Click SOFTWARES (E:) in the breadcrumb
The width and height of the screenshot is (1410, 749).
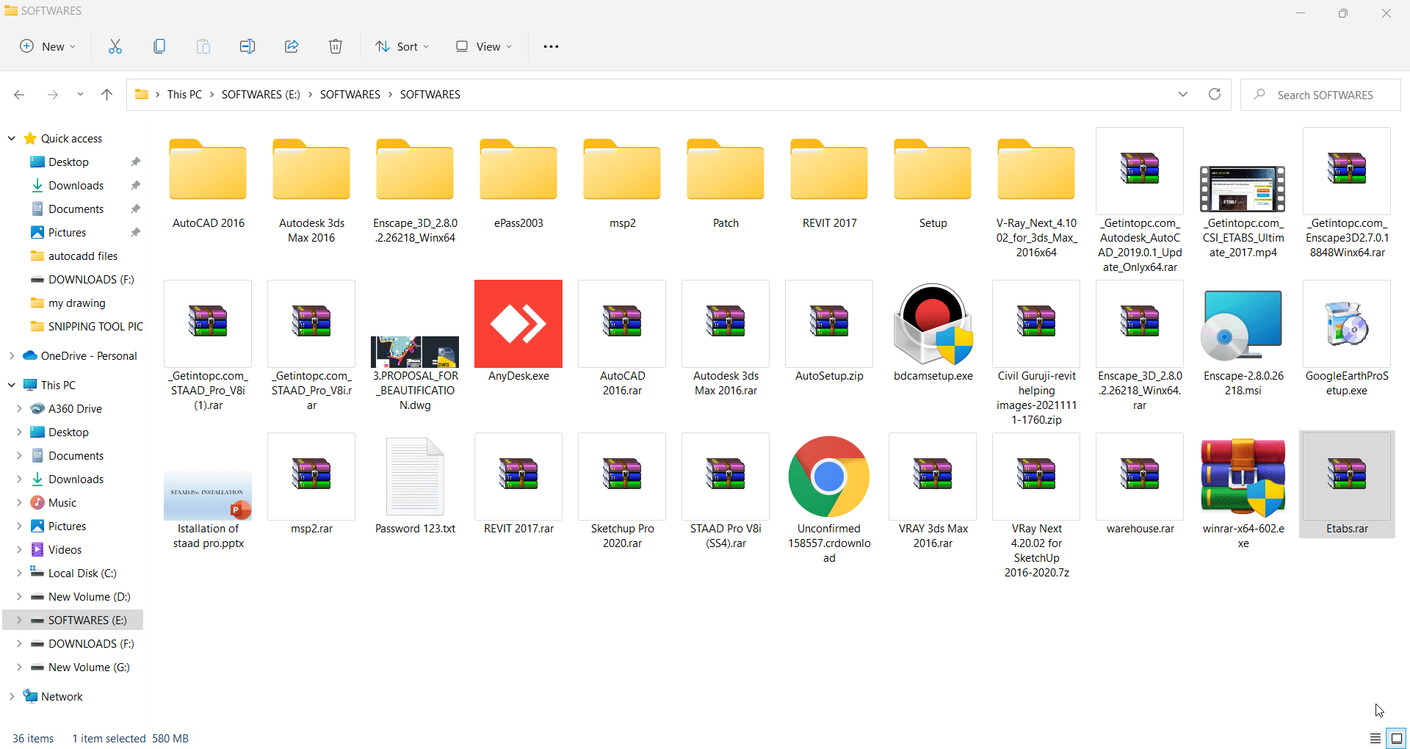coord(261,94)
